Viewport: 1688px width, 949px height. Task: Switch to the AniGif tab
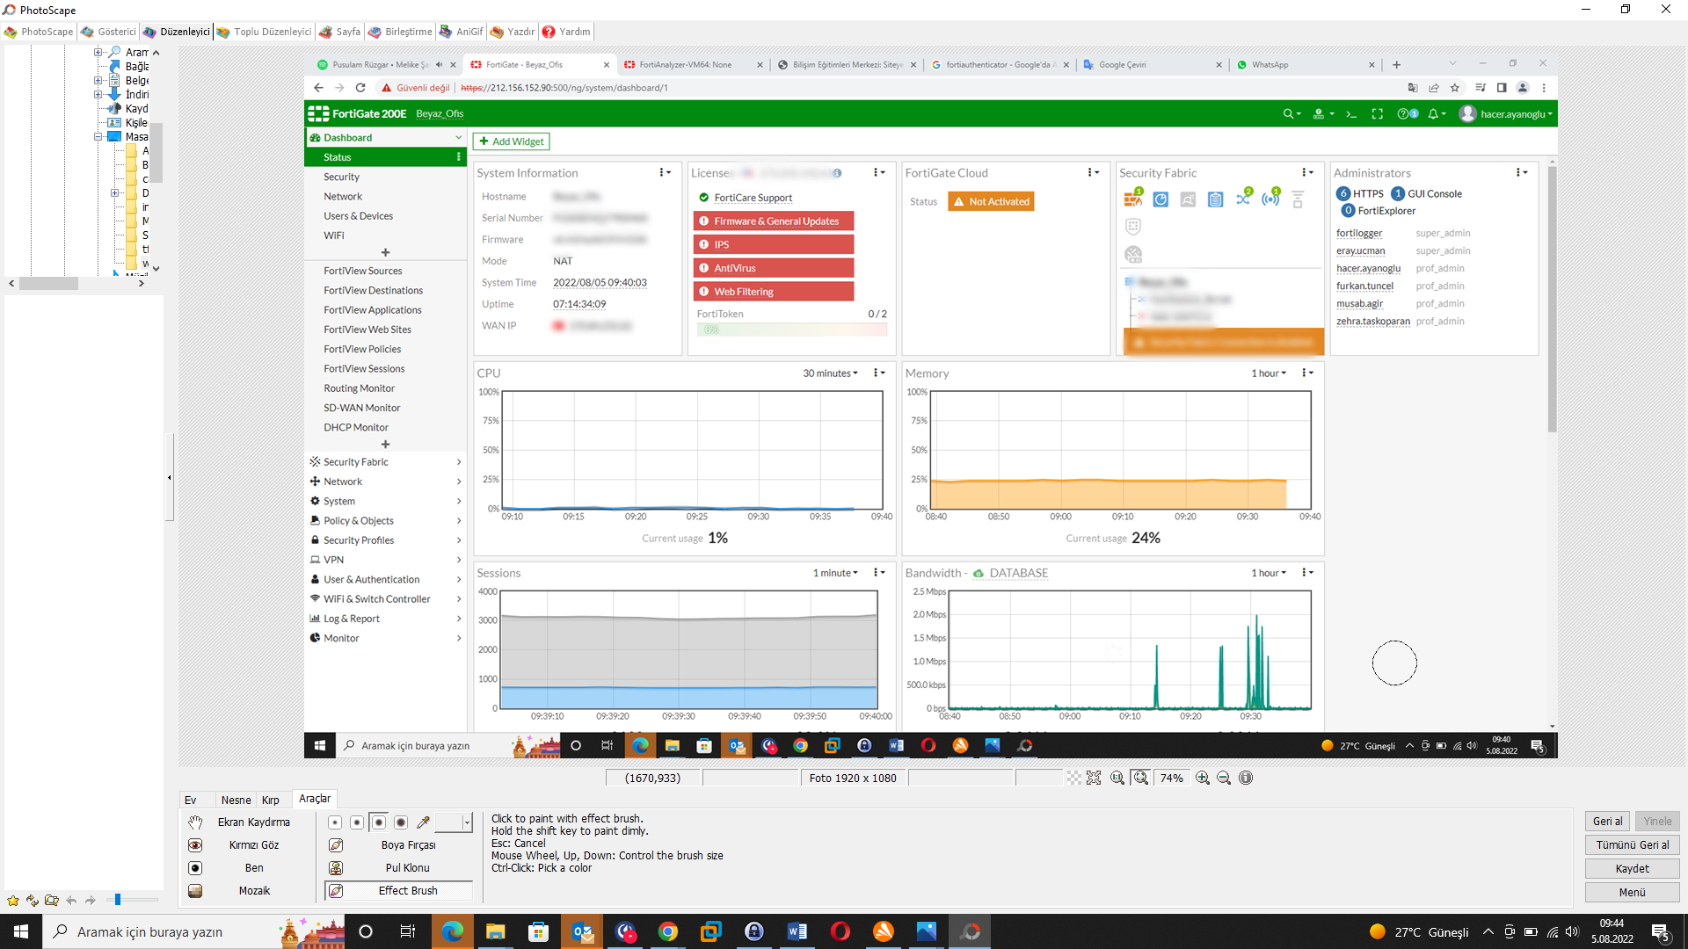(x=462, y=32)
